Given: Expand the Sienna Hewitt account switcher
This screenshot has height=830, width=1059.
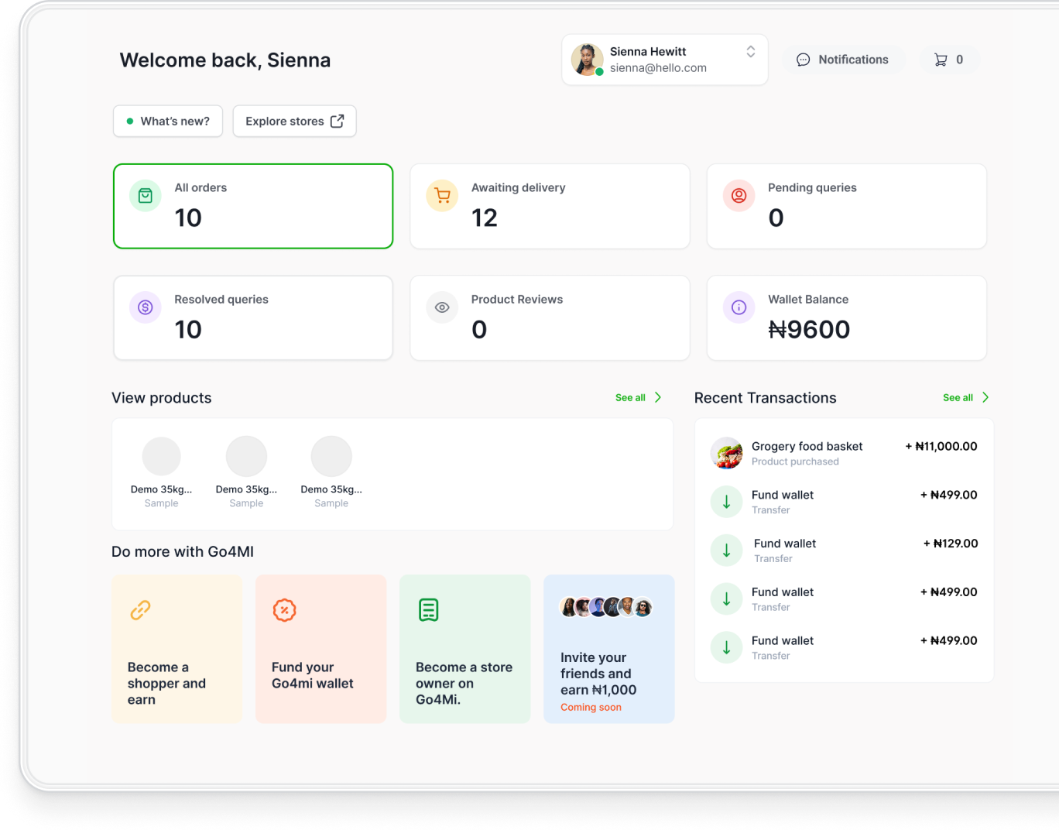Looking at the screenshot, I should (x=750, y=52).
